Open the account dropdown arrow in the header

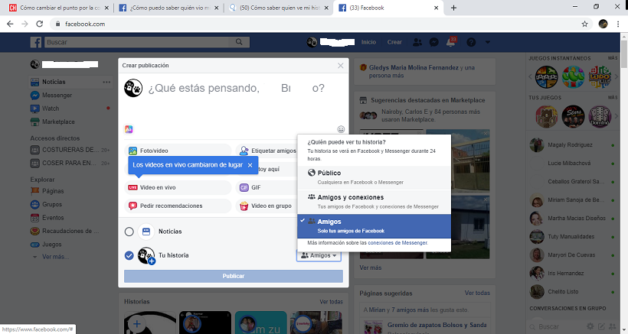(487, 42)
